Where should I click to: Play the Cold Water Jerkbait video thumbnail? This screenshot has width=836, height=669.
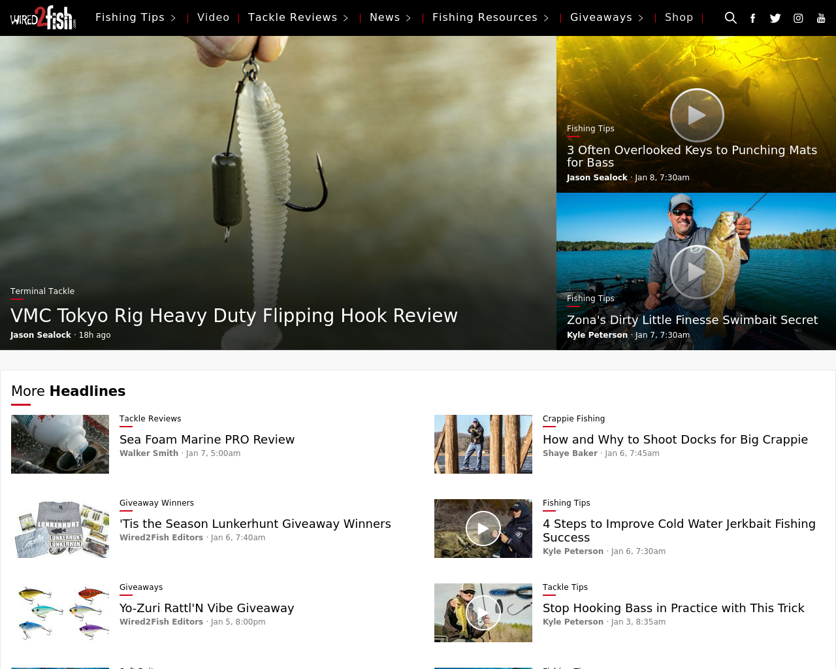(x=483, y=529)
